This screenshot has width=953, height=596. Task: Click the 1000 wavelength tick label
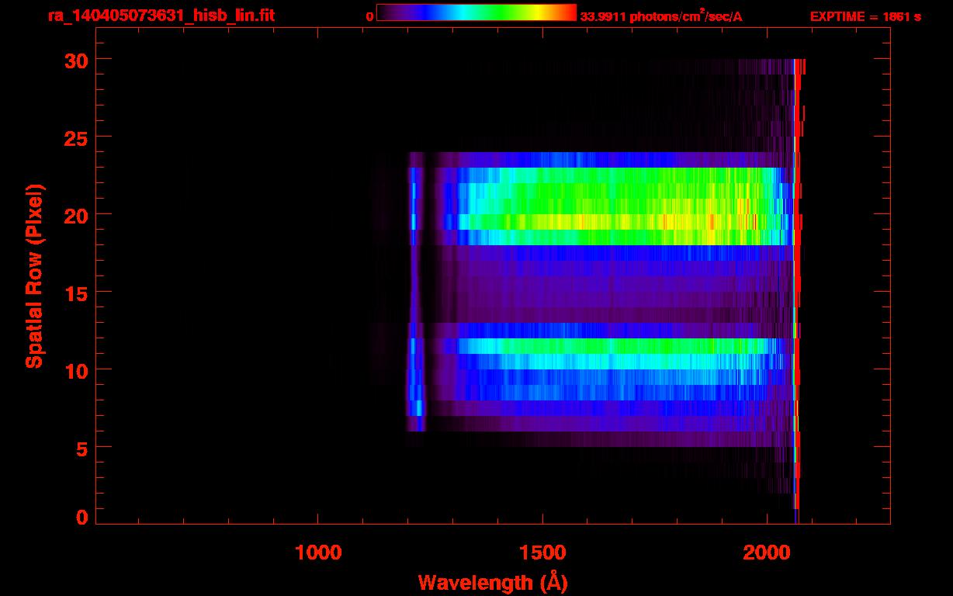tap(318, 553)
